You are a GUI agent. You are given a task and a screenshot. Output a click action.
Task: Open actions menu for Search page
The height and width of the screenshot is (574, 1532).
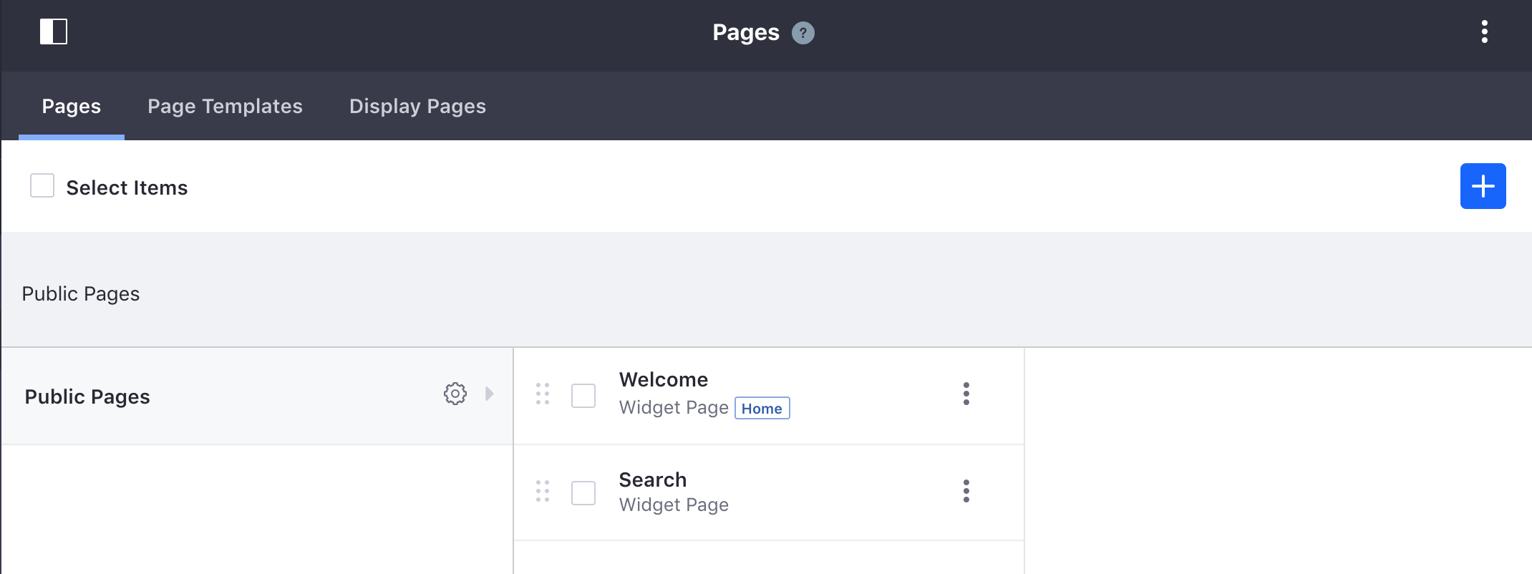966,491
